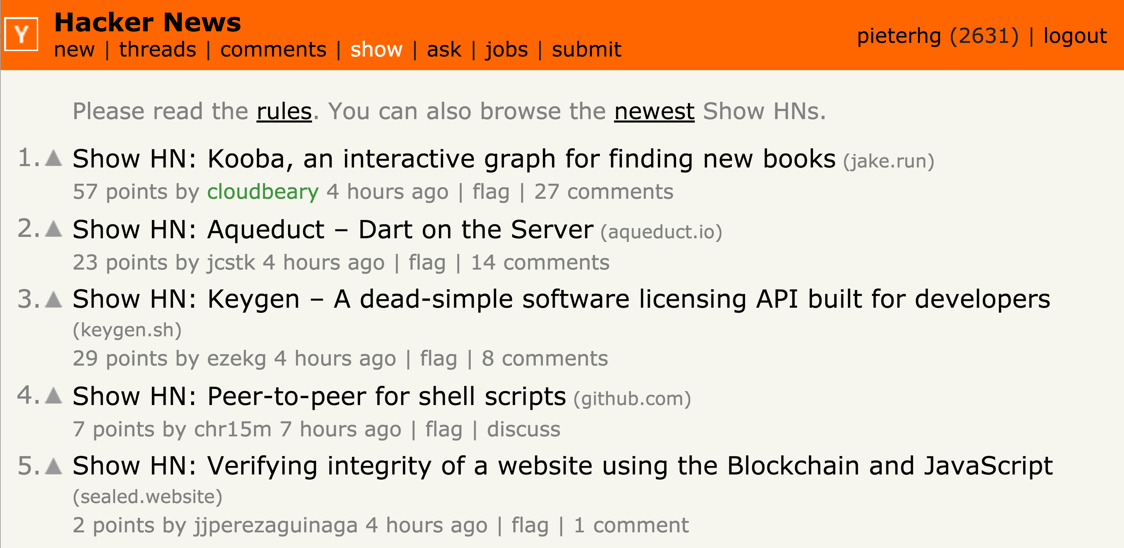The width and height of the screenshot is (1124, 548).
Task: Open the 27 comments on Kooba
Action: [604, 192]
